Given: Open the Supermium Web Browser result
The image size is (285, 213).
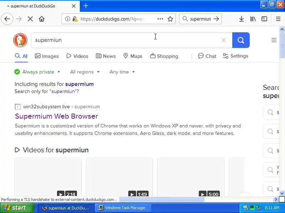Looking at the screenshot, I should pos(57,116).
